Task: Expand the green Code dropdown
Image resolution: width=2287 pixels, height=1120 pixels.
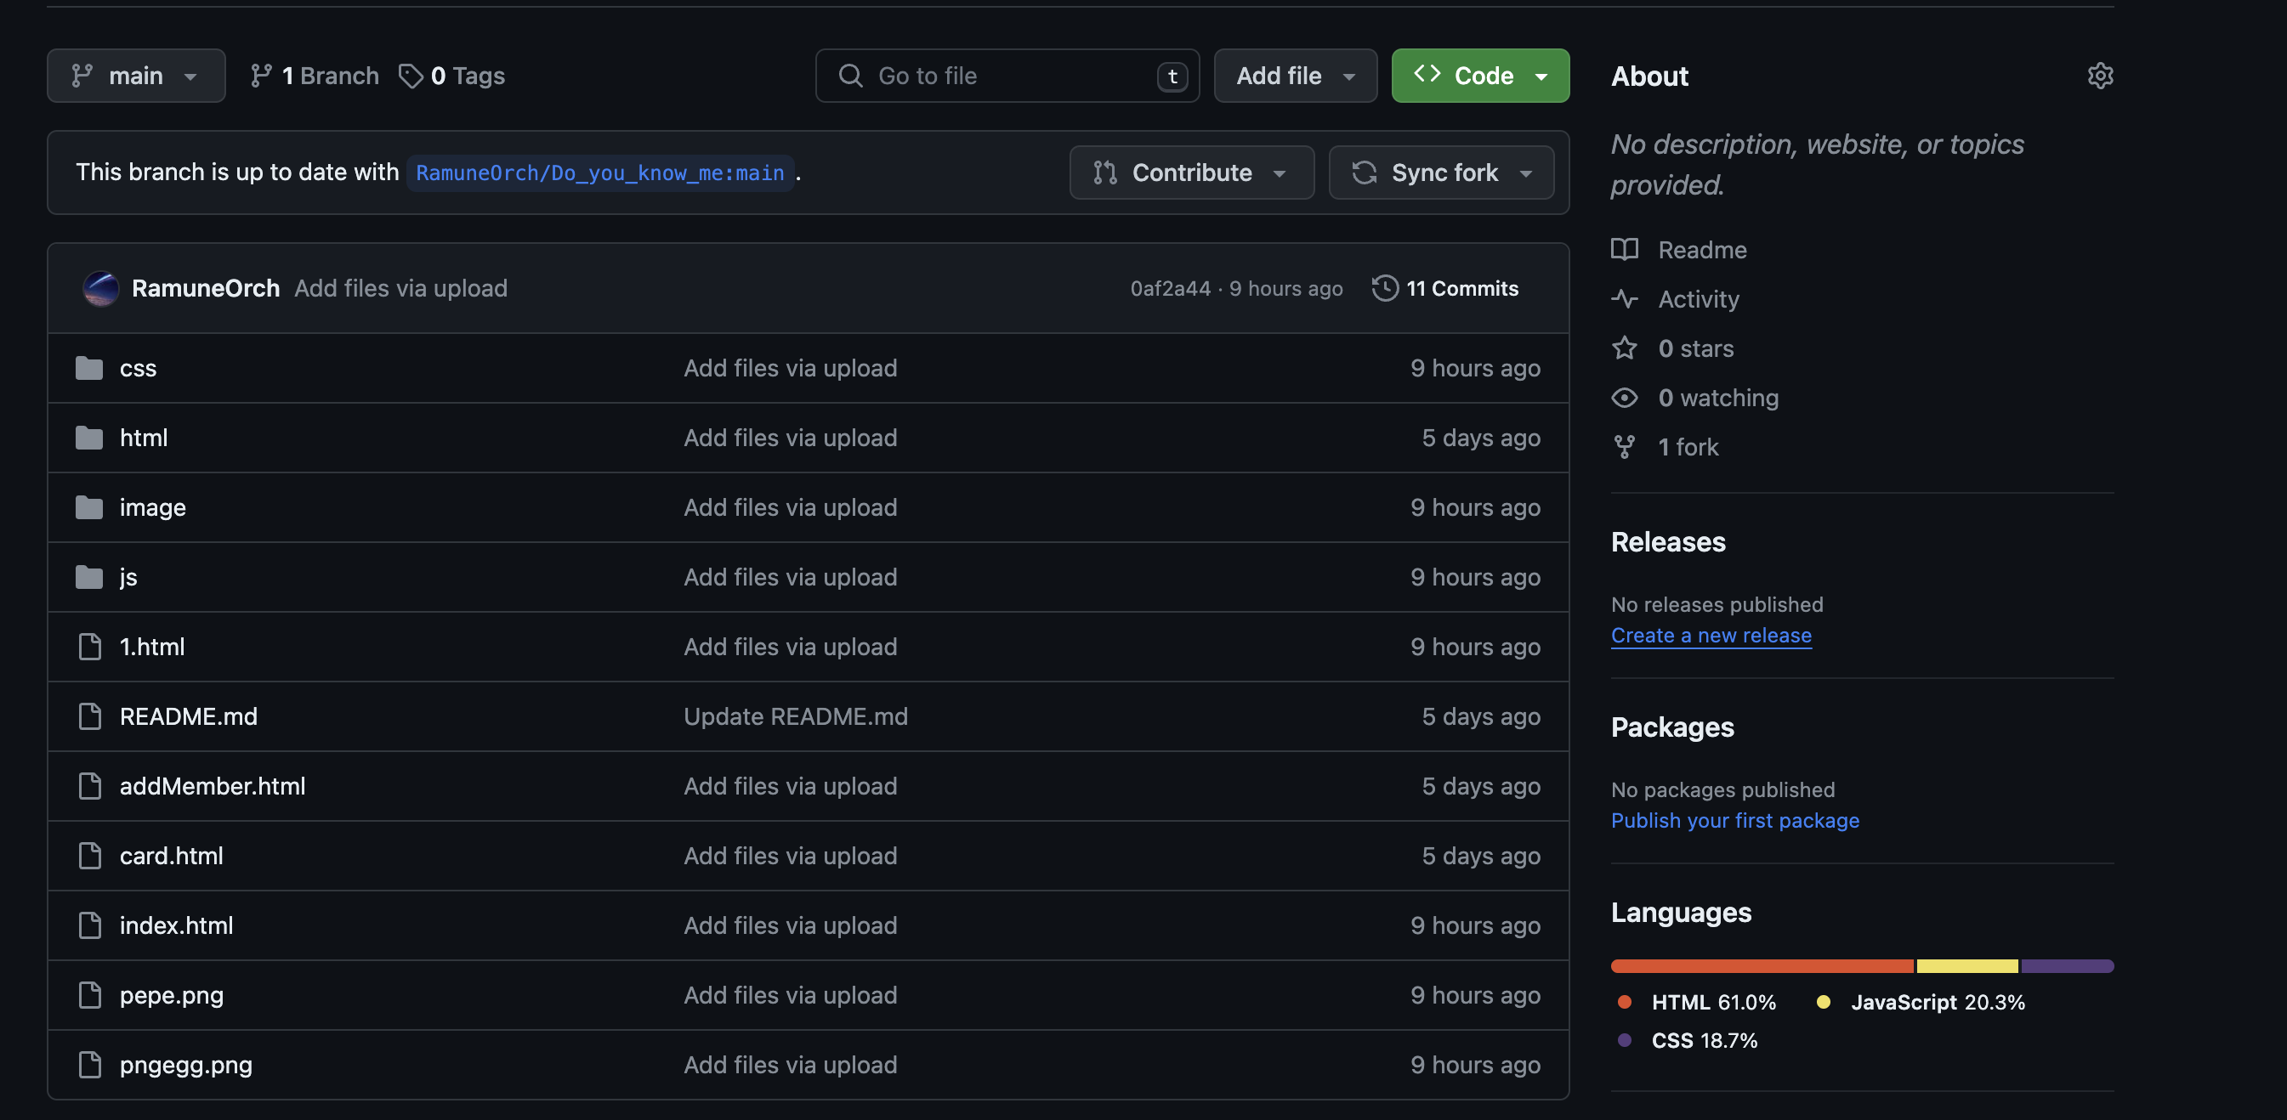Action: [x=1479, y=76]
